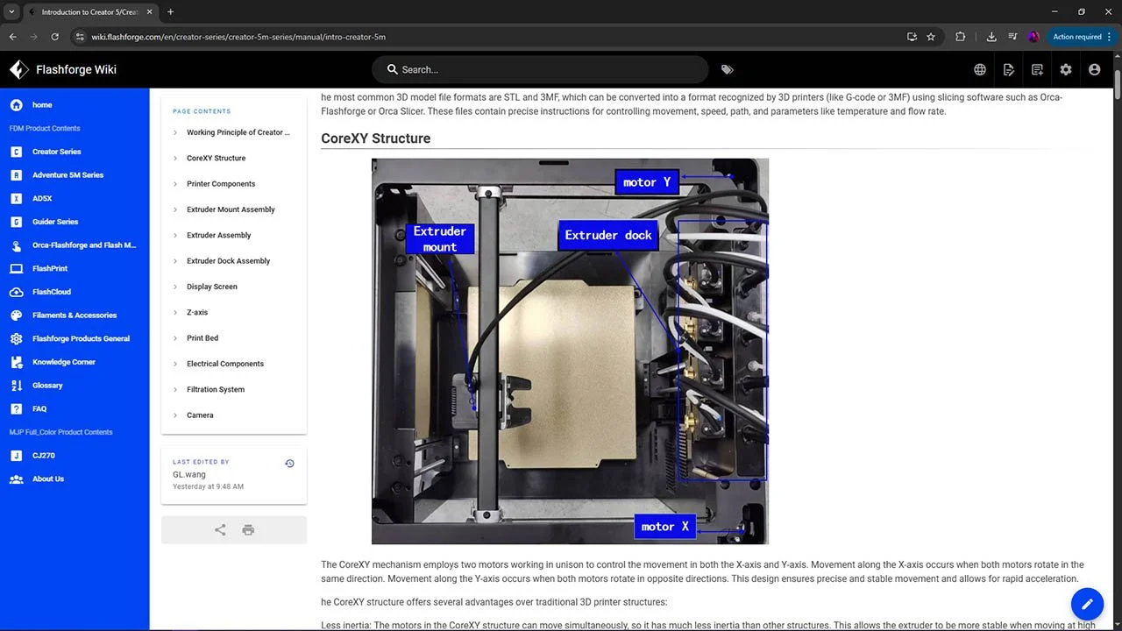The image size is (1122, 631).
Task: Click the Guider Series sidebar icon
Action: point(16,222)
